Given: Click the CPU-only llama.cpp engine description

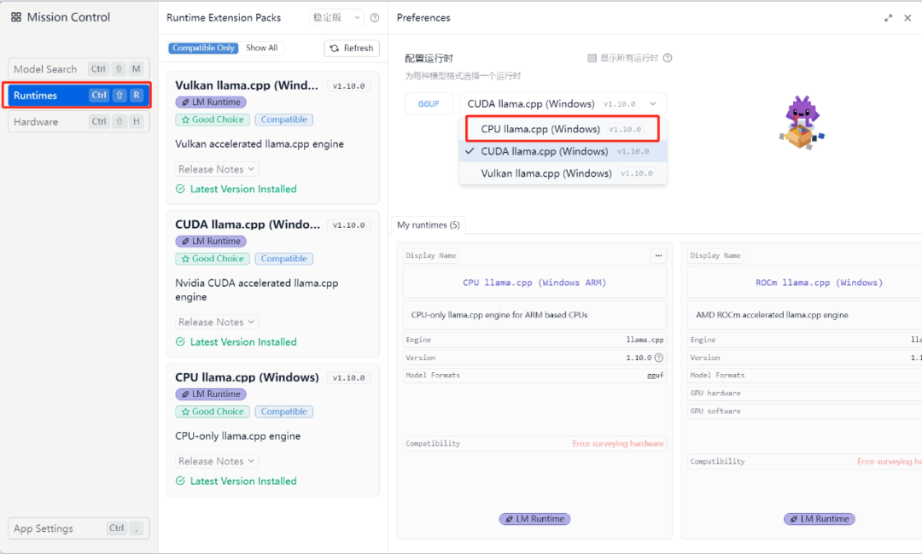Looking at the screenshot, I should pos(237,436).
